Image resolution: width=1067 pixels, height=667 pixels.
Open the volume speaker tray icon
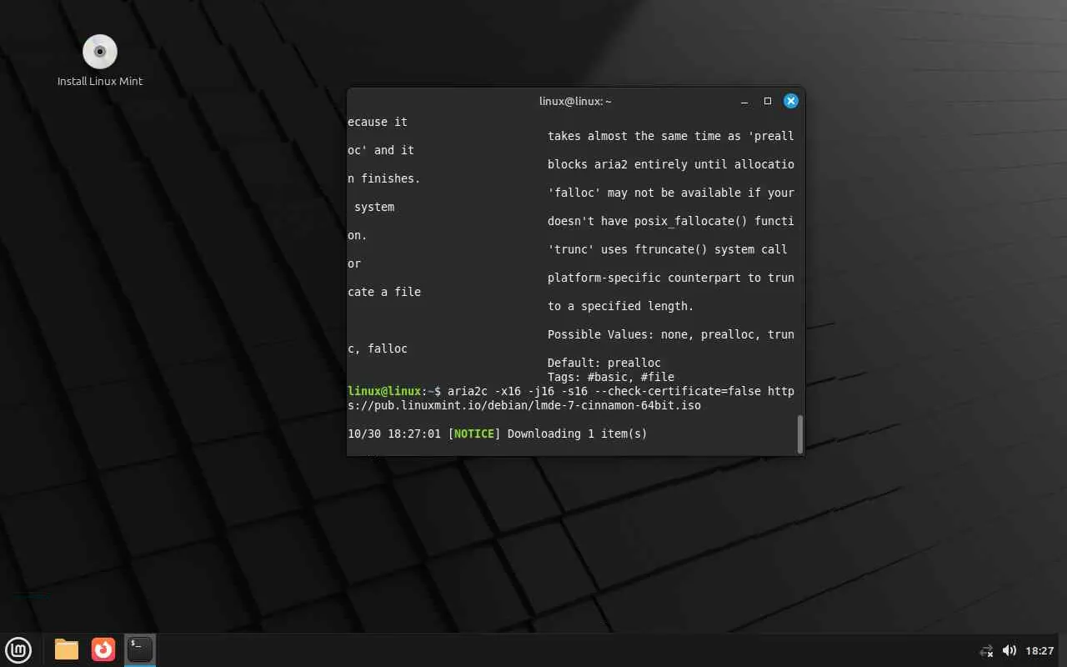pos(1009,650)
